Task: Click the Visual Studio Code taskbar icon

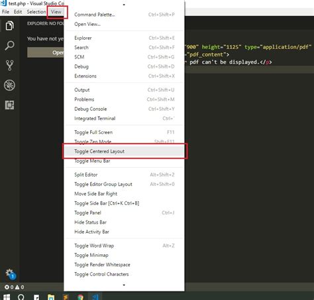Action: point(95,297)
